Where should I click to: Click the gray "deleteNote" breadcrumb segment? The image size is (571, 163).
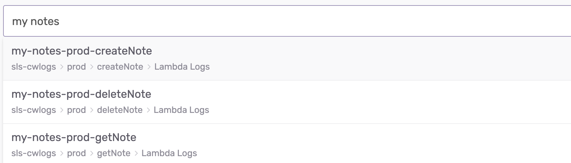coord(120,110)
